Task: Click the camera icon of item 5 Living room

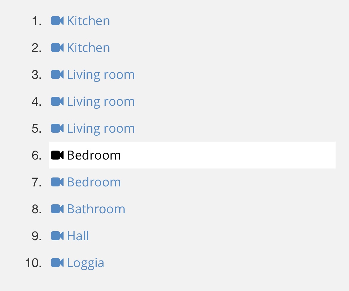Action: (x=57, y=128)
